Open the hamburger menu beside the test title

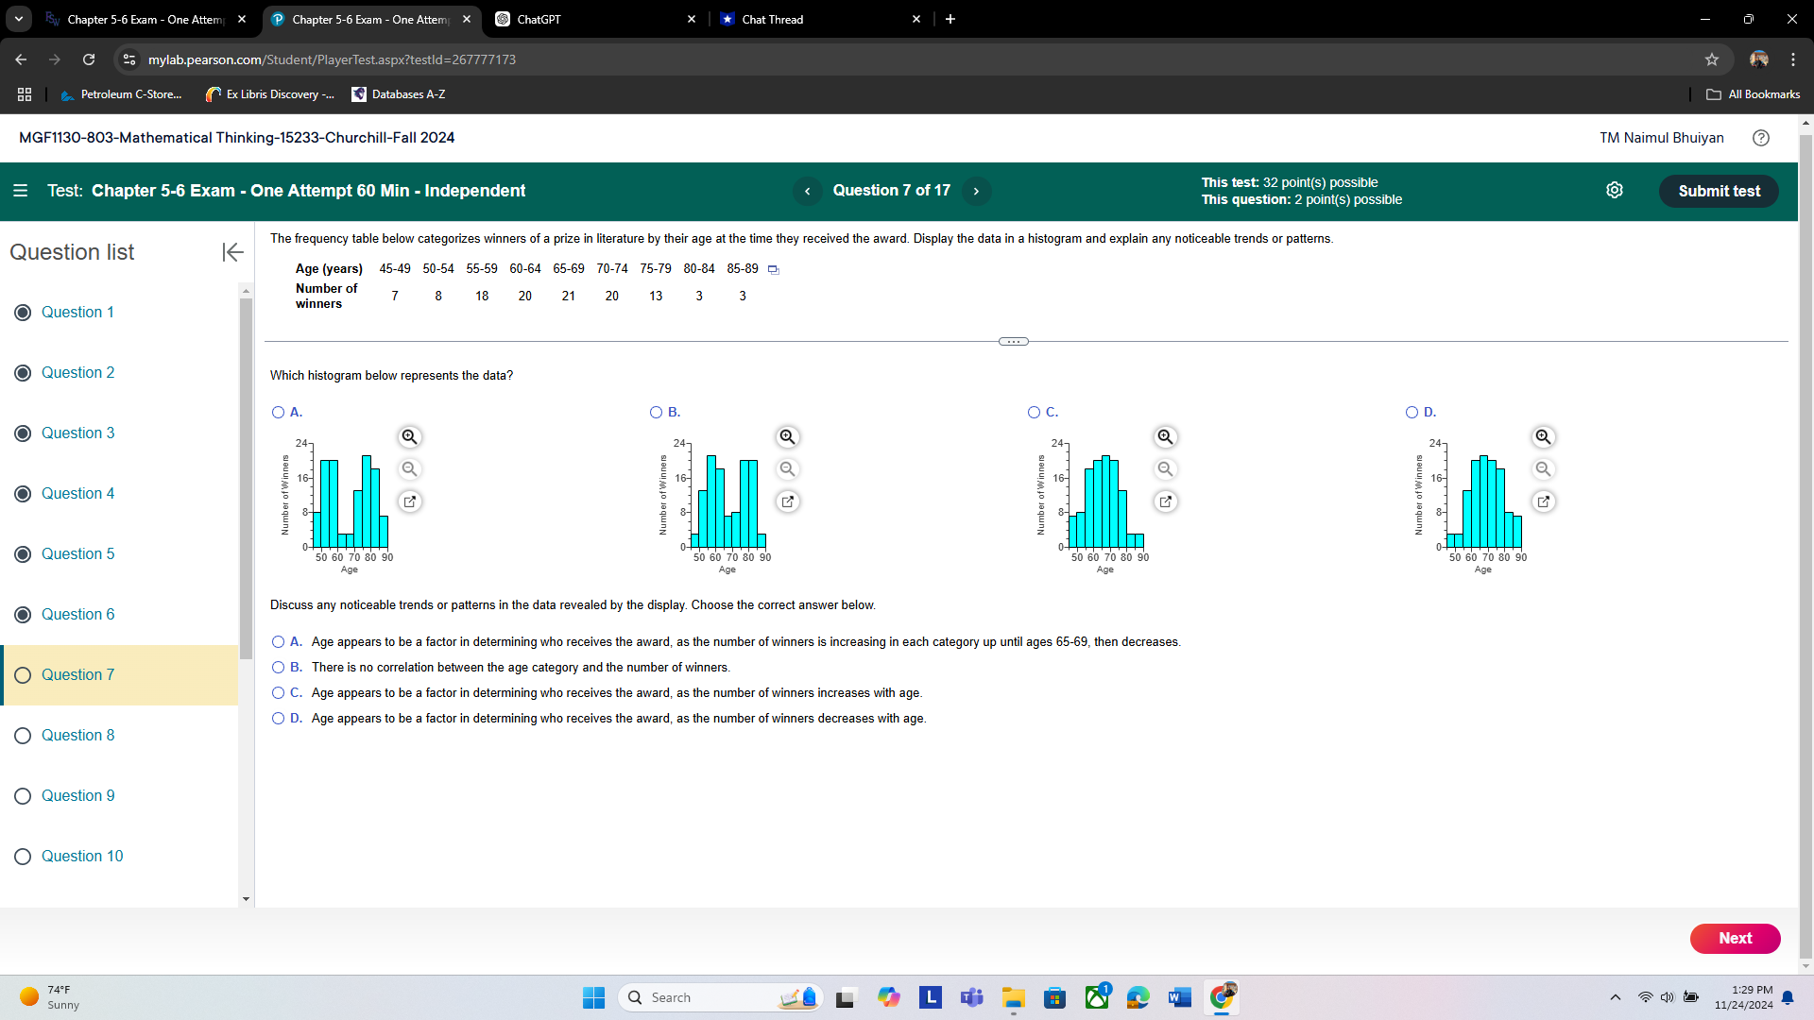[20, 190]
